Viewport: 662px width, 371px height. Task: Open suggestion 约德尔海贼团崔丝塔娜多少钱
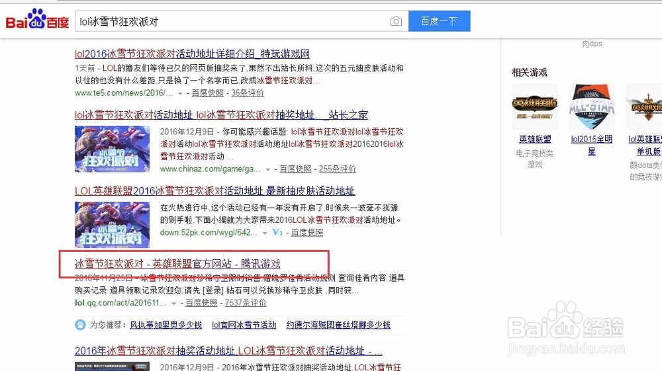coord(338,325)
